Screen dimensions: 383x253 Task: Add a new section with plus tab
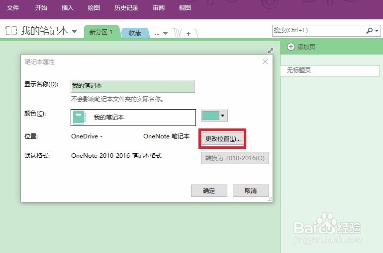tap(189, 34)
